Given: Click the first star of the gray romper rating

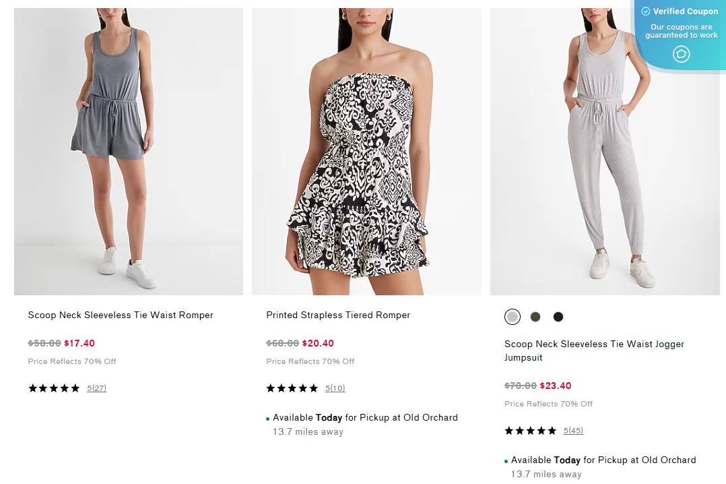Looking at the screenshot, I should [x=31, y=388].
